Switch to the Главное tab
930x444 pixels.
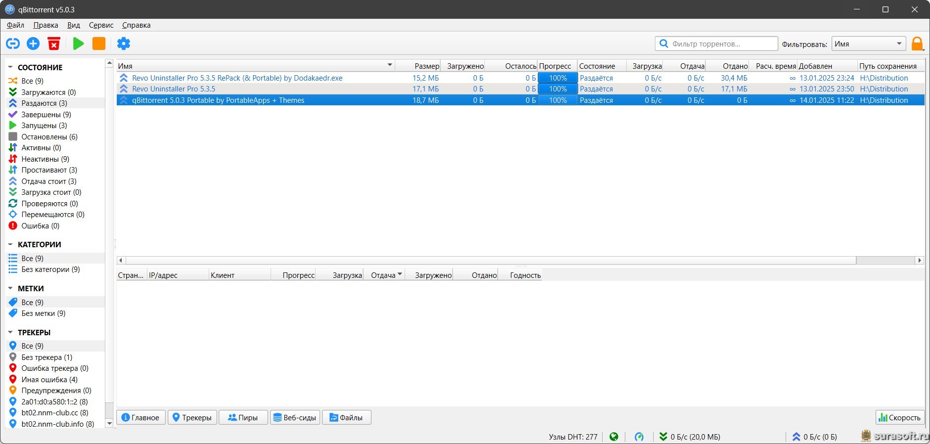(x=141, y=417)
